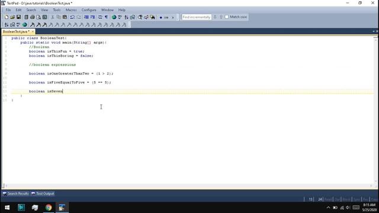The image size is (379, 213).
Task: Play the macro with the play arrow
Action: [172, 17]
